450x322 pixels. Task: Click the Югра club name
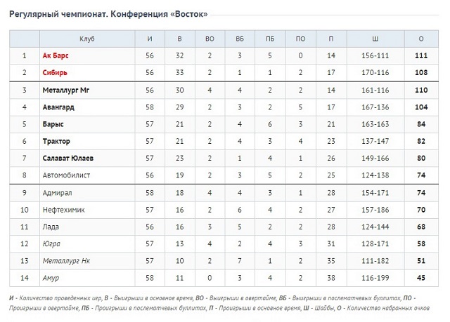coord(51,244)
